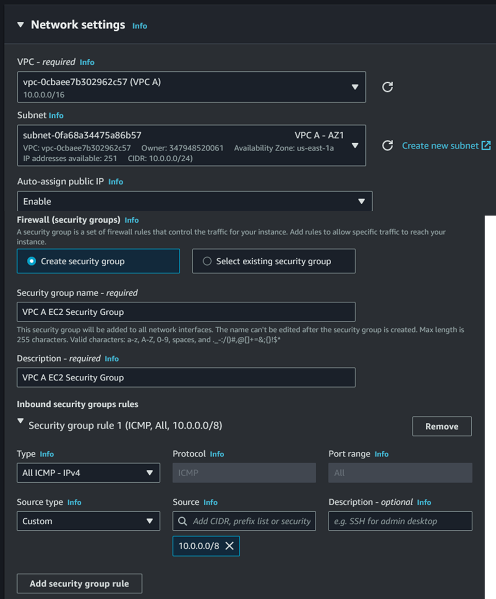Click the refresh icon next to VPC dropdown

[388, 87]
